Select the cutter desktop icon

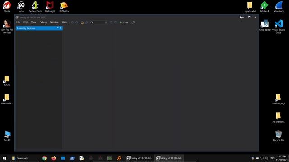pos(21,7)
